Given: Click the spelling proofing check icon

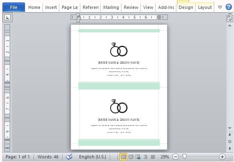Looking at the screenshot, I should tap(69, 157).
